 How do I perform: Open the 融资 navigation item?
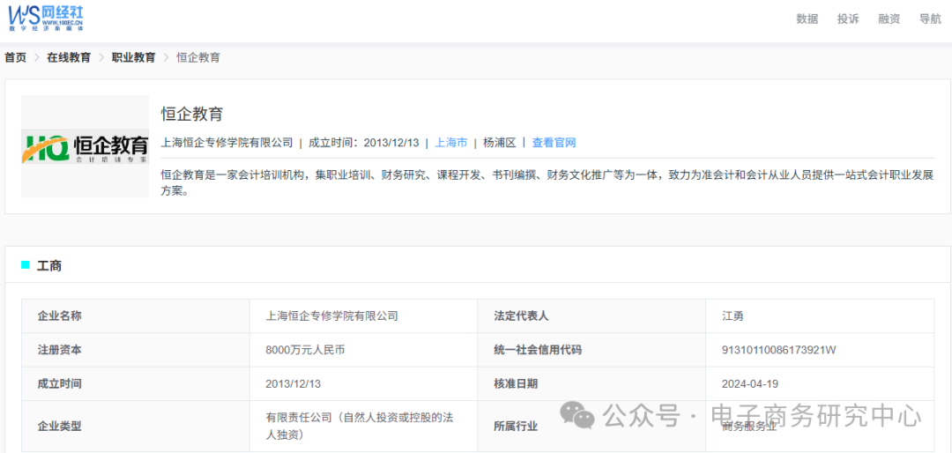[889, 19]
